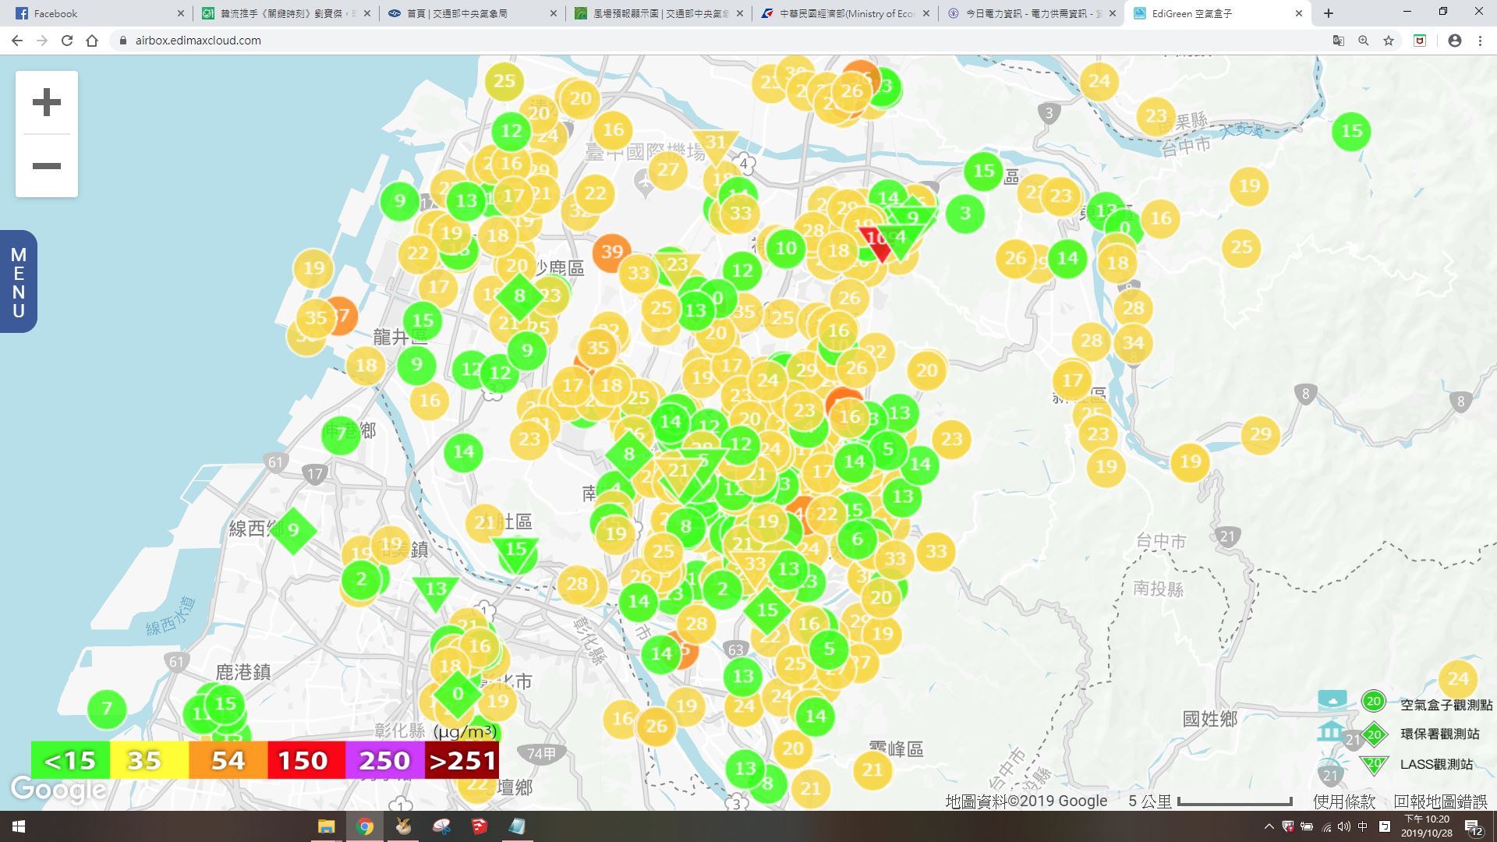Image resolution: width=1497 pixels, height=842 pixels.
Task: Click the 環保署觀測站 legend label
Action: (1439, 734)
